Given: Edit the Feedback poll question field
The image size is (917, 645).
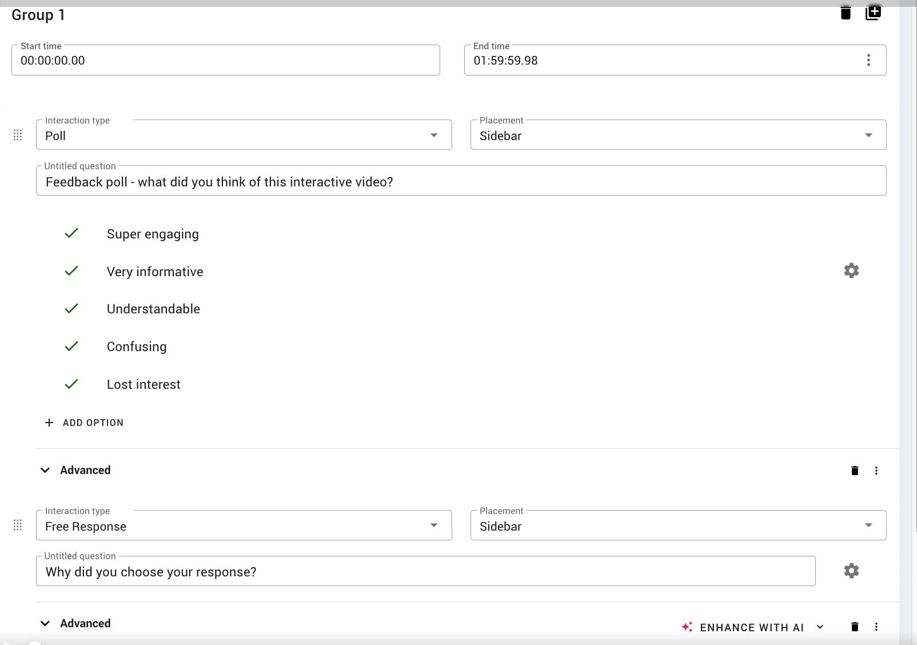Looking at the screenshot, I should click(461, 181).
